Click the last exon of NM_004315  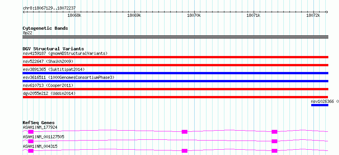pos(274,151)
